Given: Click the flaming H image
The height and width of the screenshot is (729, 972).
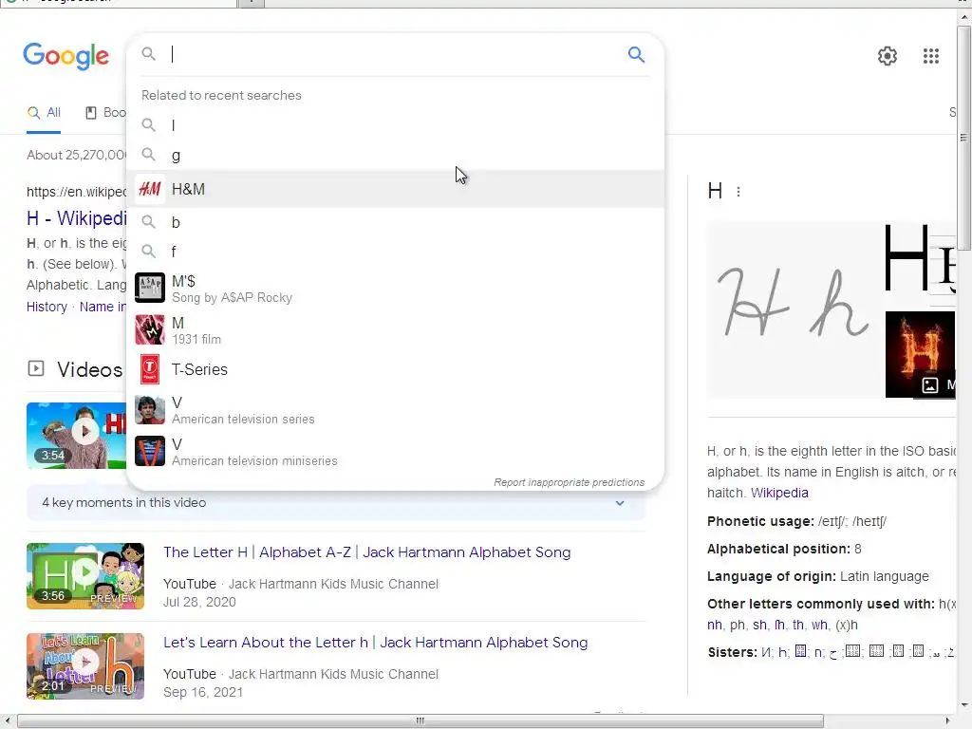Looking at the screenshot, I should 921,354.
